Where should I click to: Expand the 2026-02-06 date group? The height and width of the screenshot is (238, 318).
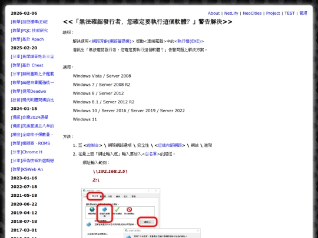pyautogui.click(x=24, y=13)
